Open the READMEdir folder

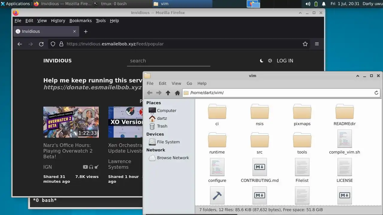344,115
